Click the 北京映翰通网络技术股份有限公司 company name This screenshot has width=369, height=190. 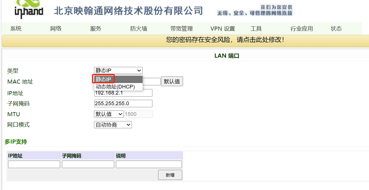[x=128, y=11]
